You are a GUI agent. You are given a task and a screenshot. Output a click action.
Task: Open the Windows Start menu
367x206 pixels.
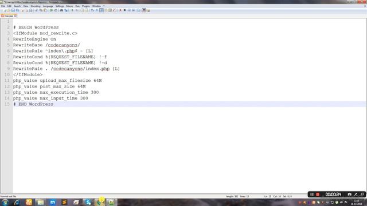point(5,202)
